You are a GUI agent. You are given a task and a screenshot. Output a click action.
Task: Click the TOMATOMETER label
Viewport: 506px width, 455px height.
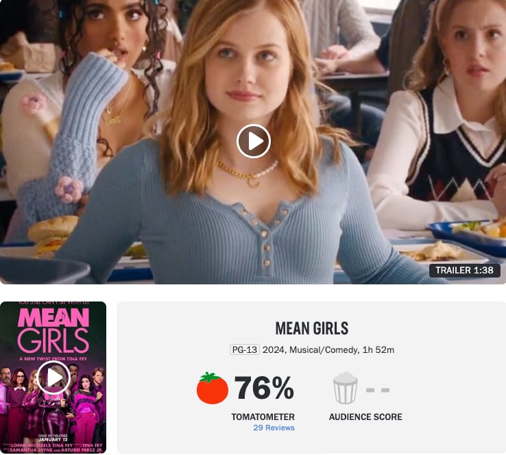pyautogui.click(x=263, y=417)
